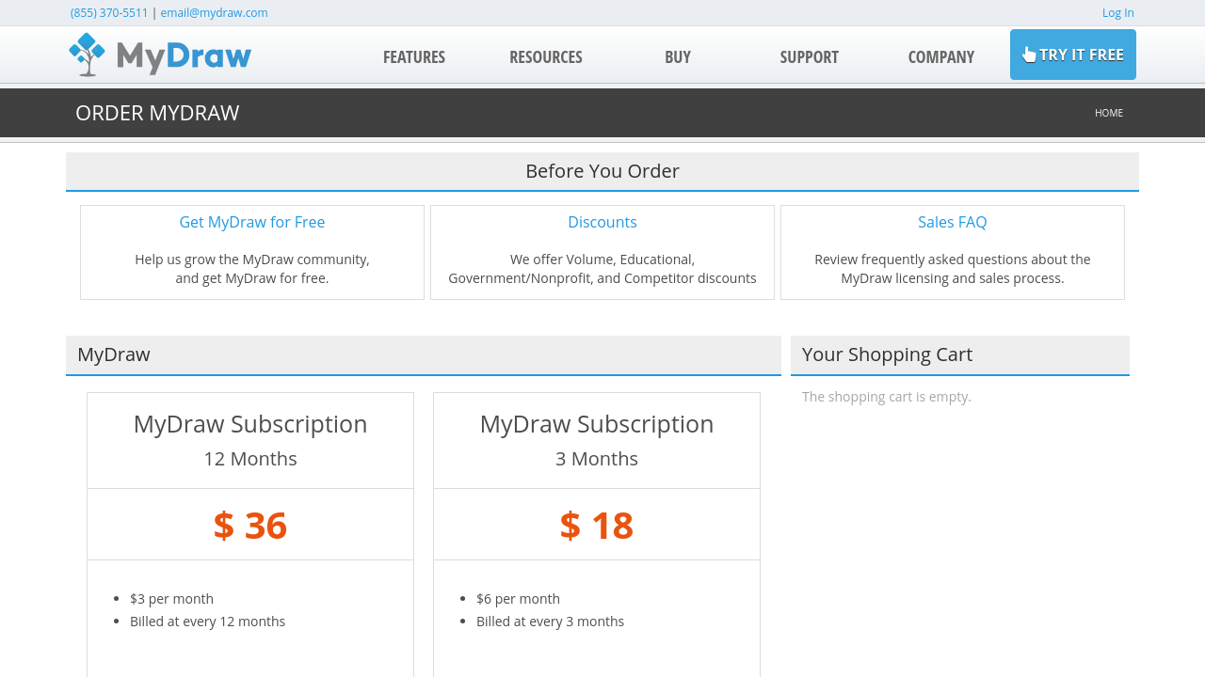
Task: Open the Support menu
Action: 810,56
